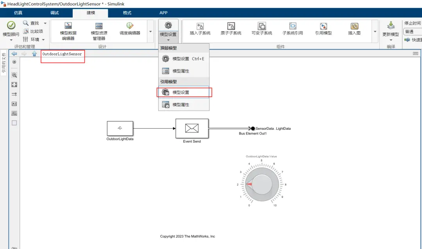
Task: Open the 格式 tab
Action: [127, 13]
